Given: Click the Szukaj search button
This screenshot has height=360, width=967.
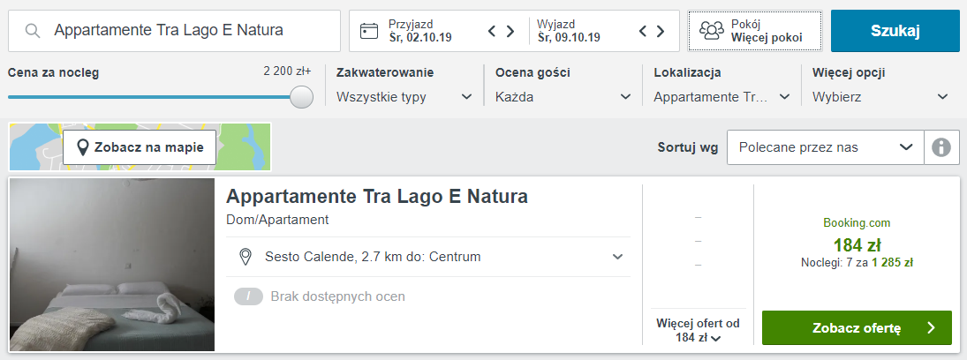Looking at the screenshot, I should pyautogui.click(x=895, y=31).
